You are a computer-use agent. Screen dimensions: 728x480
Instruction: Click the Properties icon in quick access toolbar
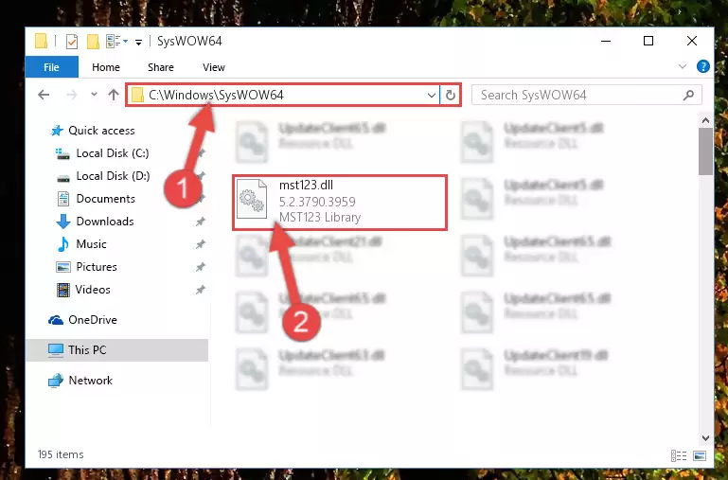(72, 42)
